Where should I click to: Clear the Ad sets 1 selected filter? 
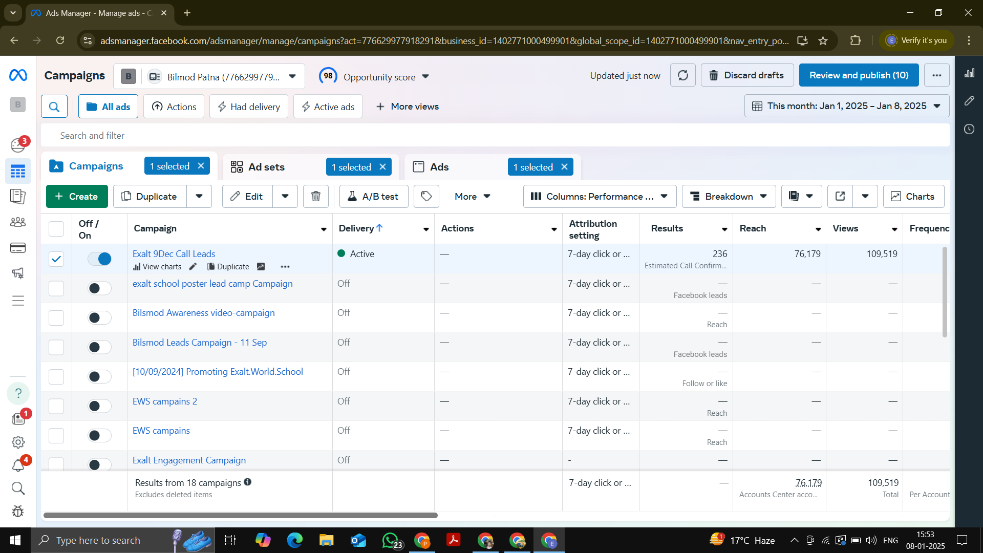click(x=382, y=167)
